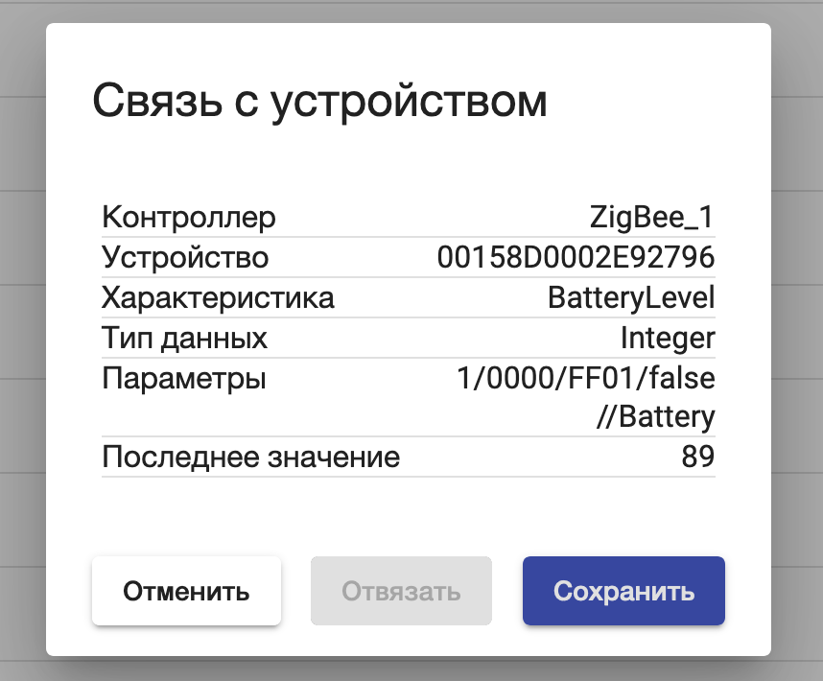The height and width of the screenshot is (681, 823).
Task: Click the Отменить button to cancel
Action: 186,591
